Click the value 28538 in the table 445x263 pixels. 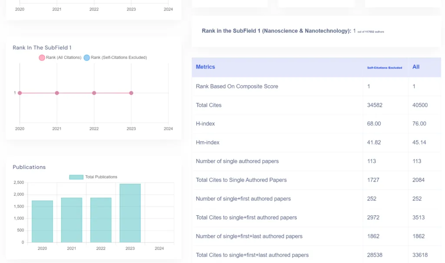click(375, 255)
